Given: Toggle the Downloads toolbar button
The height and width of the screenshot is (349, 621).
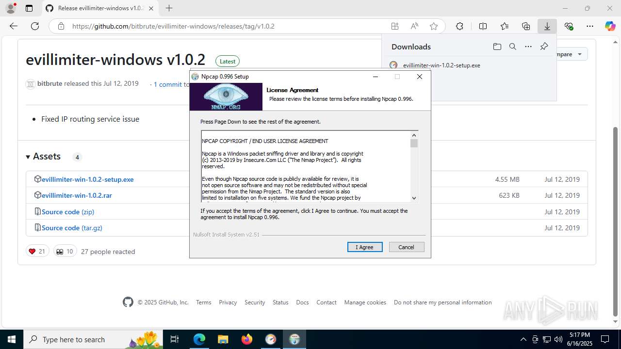Looking at the screenshot, I should tap(547, 26).
